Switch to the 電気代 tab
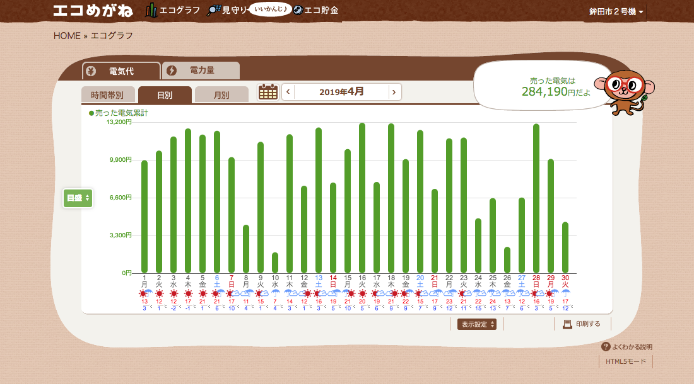 (x=121, y=71)
